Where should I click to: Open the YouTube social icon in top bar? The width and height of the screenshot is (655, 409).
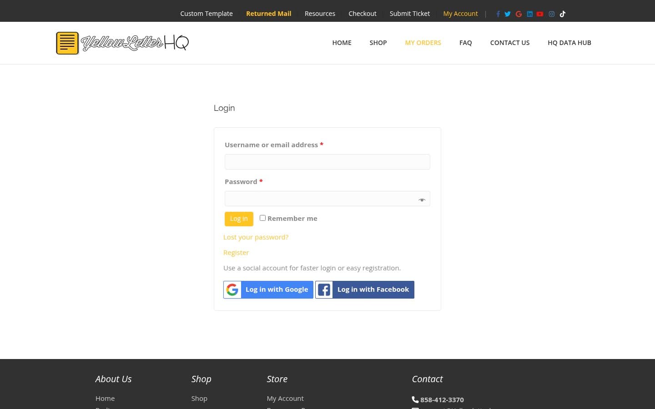(x=540, y=14)
